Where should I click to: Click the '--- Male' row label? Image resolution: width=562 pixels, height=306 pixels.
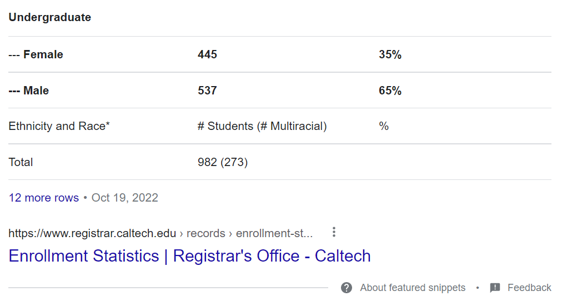coord(29,91)
